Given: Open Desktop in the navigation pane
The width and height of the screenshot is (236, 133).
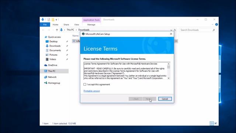Looking at the screenshot, I should tap(53, 41).
